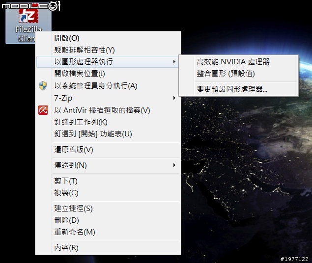The height and width of the screenshot is (263, 312).
Task: Pin via 釘選到工作列(K)
Action: pos(108,122)
